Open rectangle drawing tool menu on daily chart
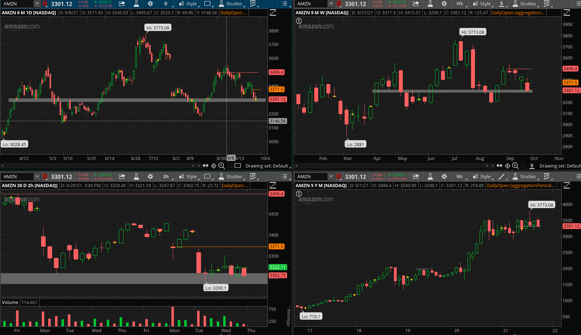This screenshot has width=581, height=335. [x=208, y=4]
